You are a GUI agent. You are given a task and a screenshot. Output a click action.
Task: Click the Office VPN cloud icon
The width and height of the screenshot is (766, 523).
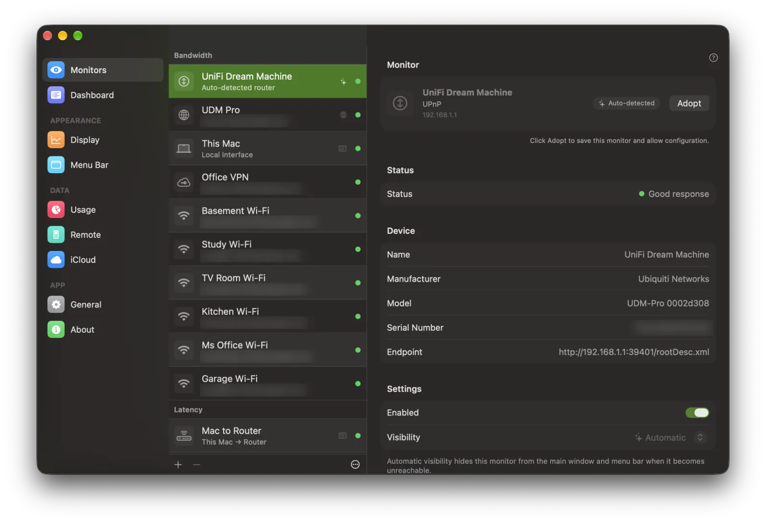coord(184,182)
